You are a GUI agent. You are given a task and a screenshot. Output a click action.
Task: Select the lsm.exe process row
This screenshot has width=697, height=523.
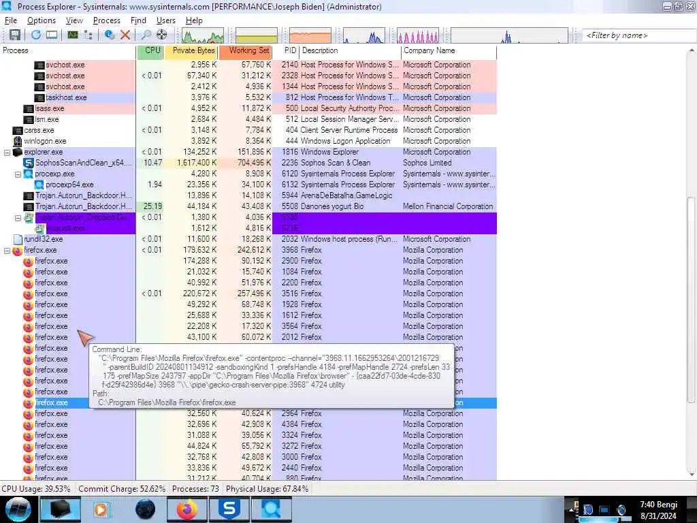(x=248, y=119)
